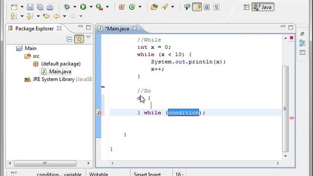313x176 pixels.
Task: Toggle Show Whitespace Characters paragraph button
Action: (x=216, y=7)
